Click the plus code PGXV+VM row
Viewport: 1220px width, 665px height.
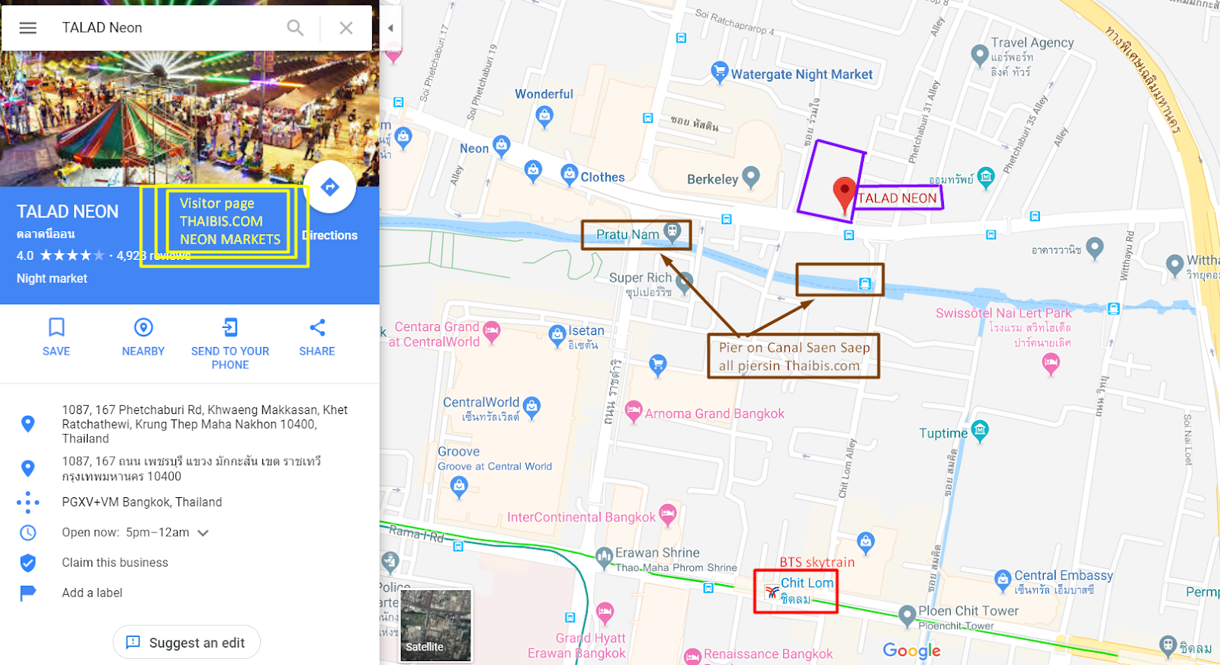(x=190, y=503)
